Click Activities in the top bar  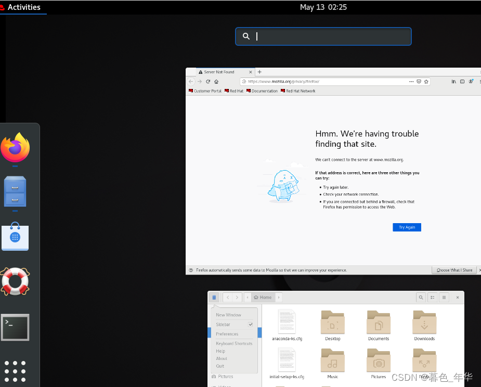point(23,7)
